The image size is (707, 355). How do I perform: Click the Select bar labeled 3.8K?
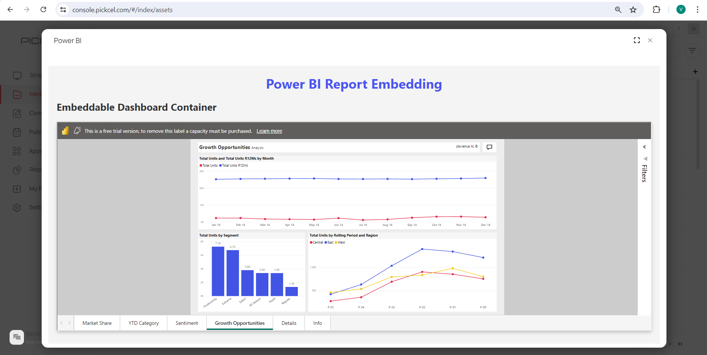pyautogui.click(x=247, y=283)
